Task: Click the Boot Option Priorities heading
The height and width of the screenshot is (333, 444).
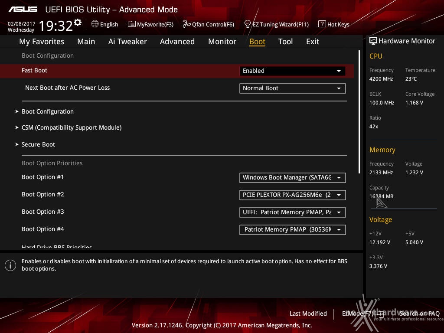Action: 52,163
